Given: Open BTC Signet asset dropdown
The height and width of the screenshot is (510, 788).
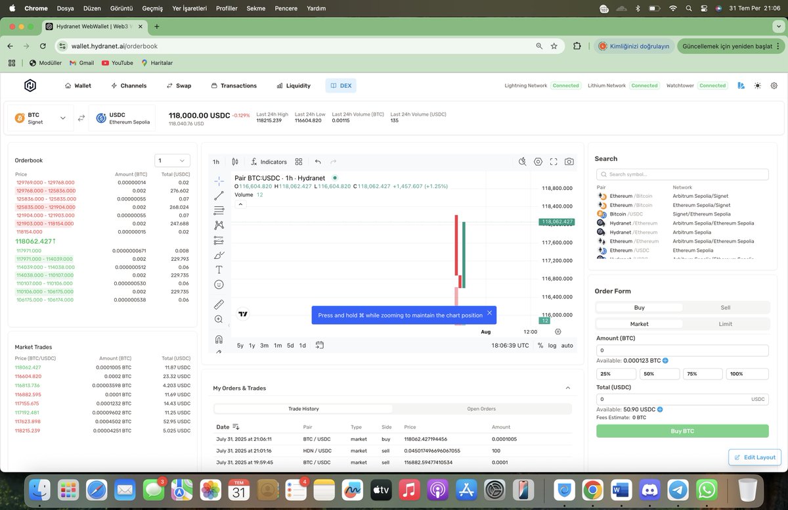Looking at the screenshot, I should click(x=41, y=118).
